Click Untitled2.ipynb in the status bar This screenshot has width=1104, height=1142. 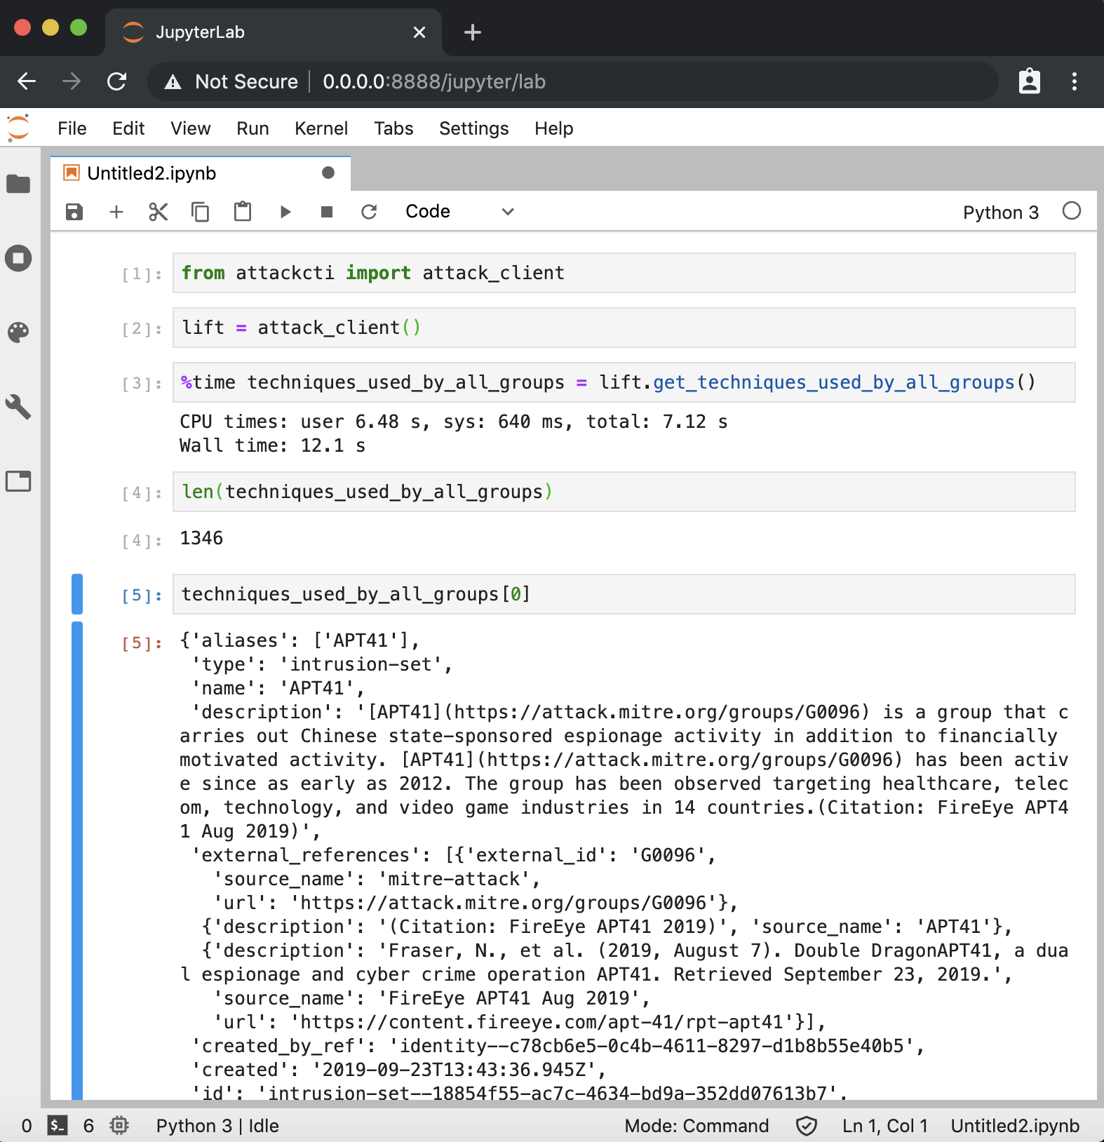[x=1015, y=1126]
